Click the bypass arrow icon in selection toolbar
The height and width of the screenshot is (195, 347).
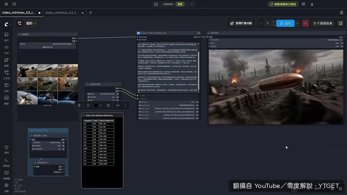point(117,105)
